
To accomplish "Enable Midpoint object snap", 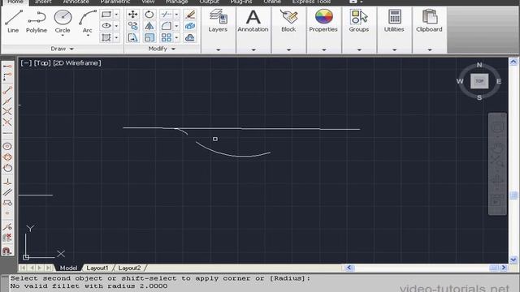I will pos(7,101).
